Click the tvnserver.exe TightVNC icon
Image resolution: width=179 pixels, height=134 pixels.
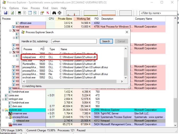pos(10,114)
